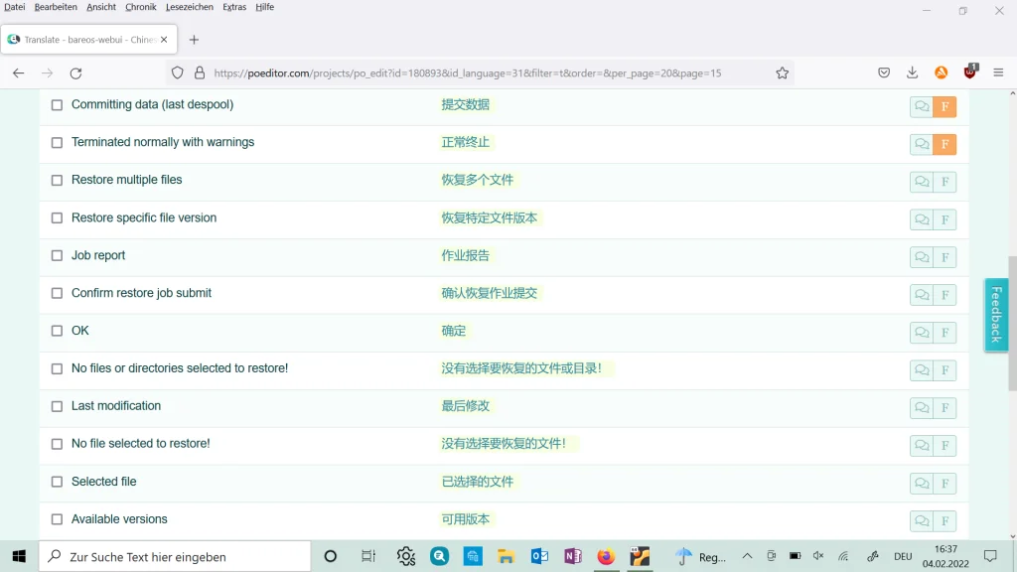Bookmark the page with the star icon
1017x572 pixels.
(782, 72)
